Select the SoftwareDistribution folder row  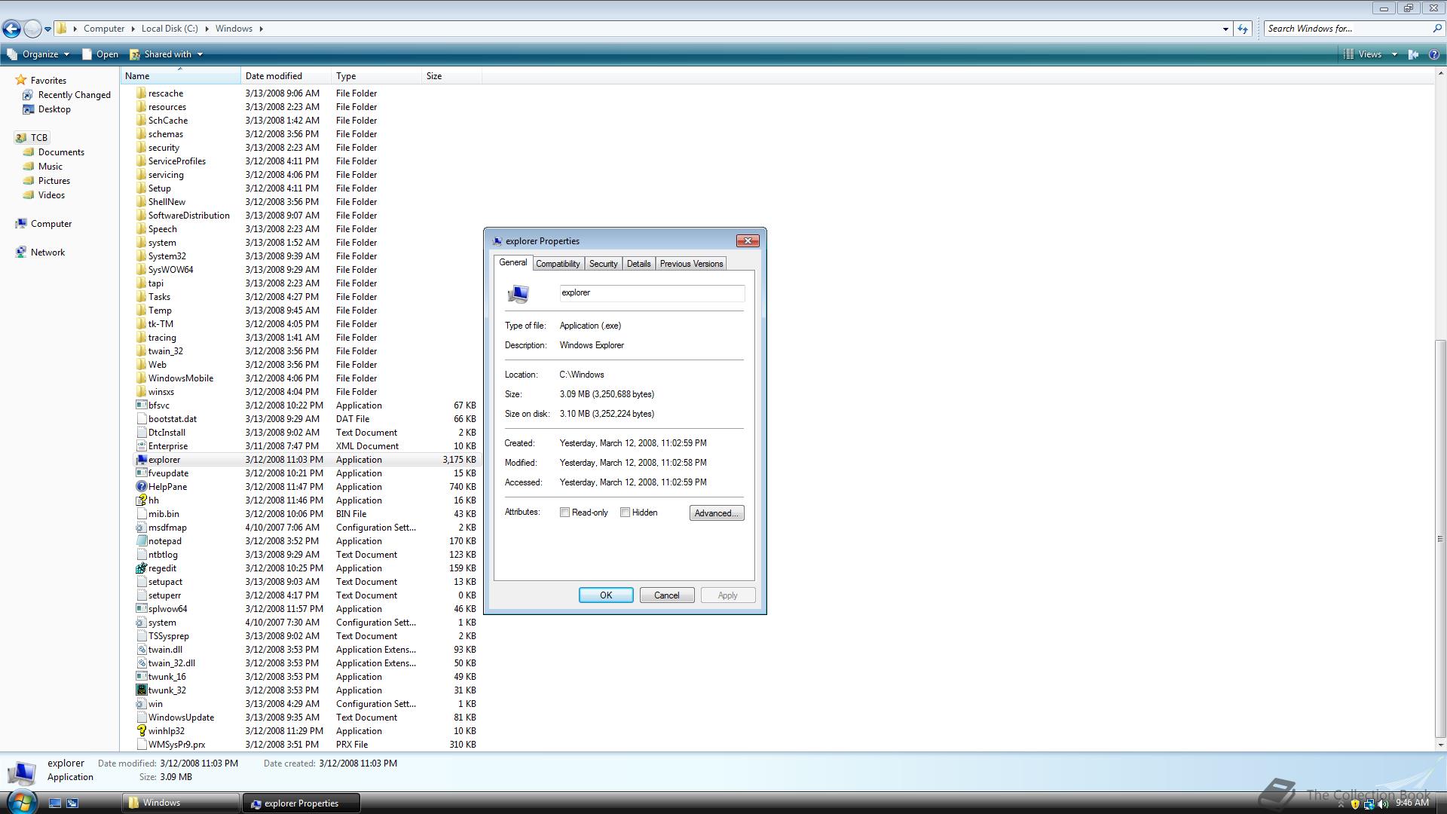306,216
